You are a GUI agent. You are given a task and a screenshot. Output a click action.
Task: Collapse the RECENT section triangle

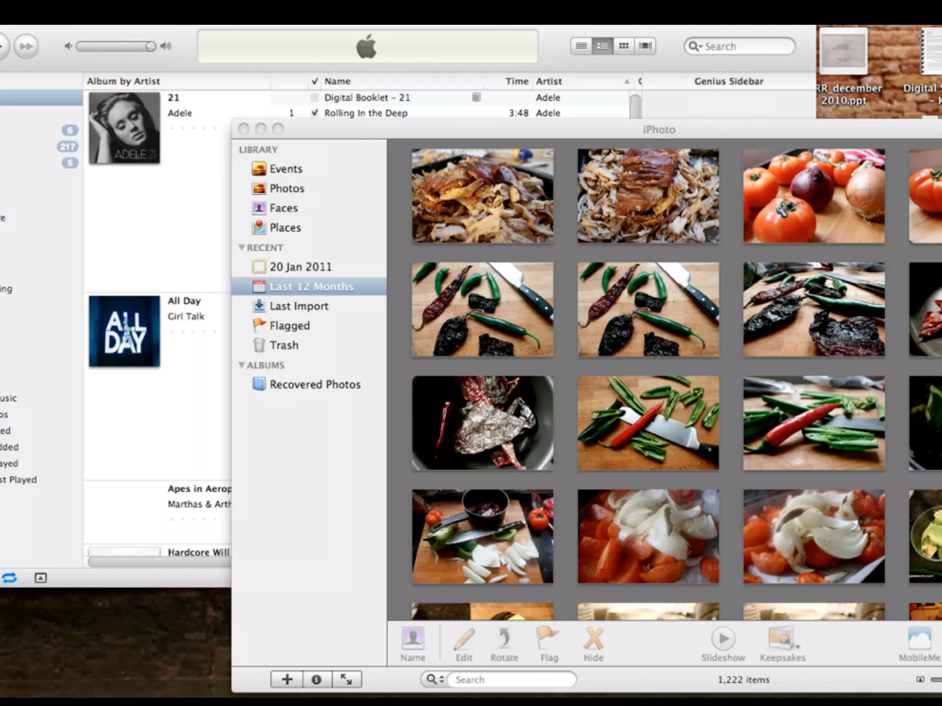tap(241, 248)
